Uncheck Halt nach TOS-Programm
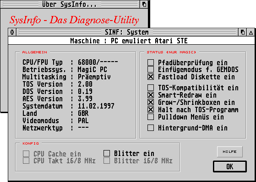256x182 pixels. [151, 109]
